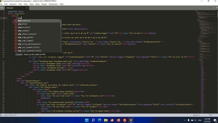Open taskbar Search
This screenshot has height=123, width=218.
[93, 120]
